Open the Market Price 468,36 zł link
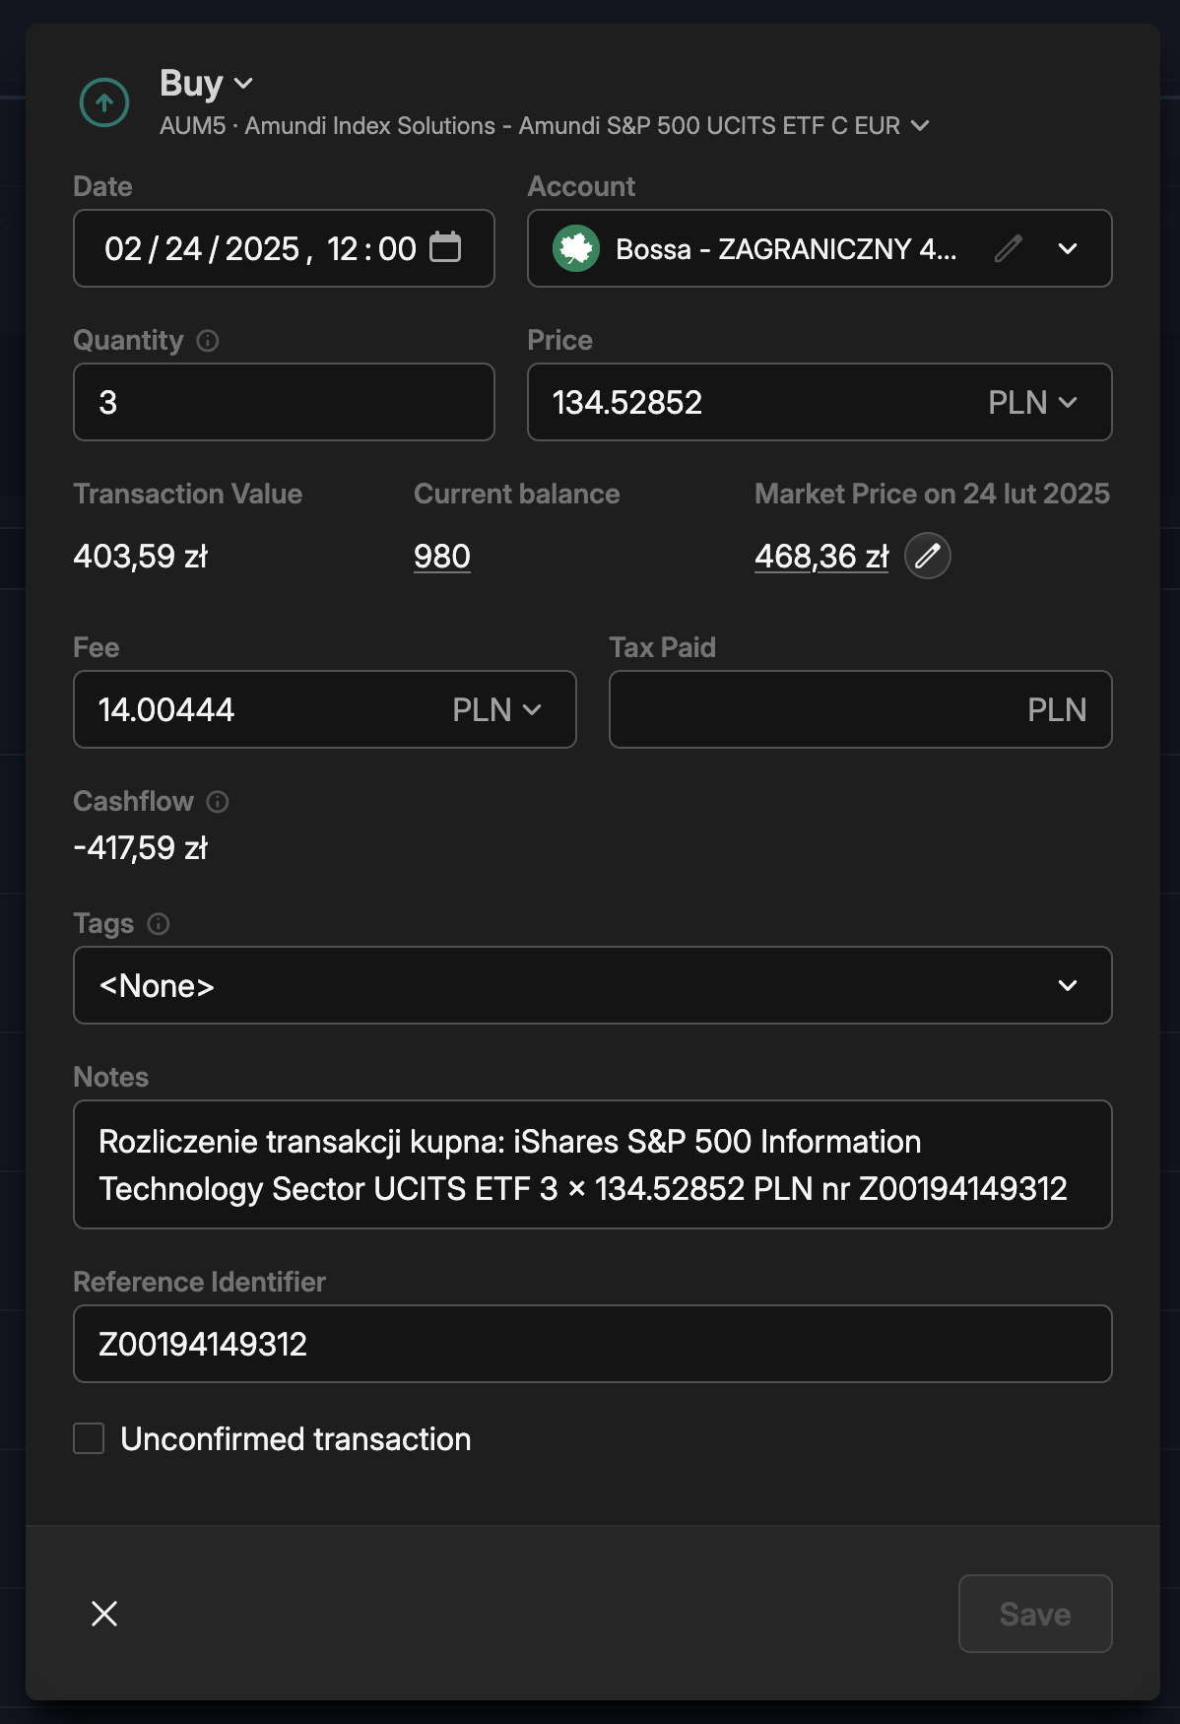The image size is (1180, 1724). [821, 557]
